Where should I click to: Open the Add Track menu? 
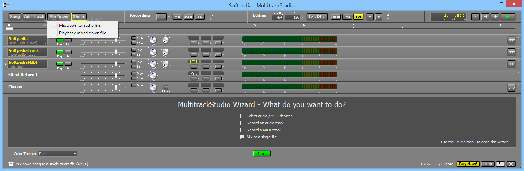tap(34, 17)
